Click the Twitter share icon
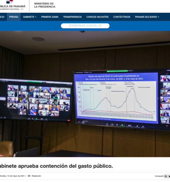The width and height of the screenshot is (170, 182). (169, 176)
